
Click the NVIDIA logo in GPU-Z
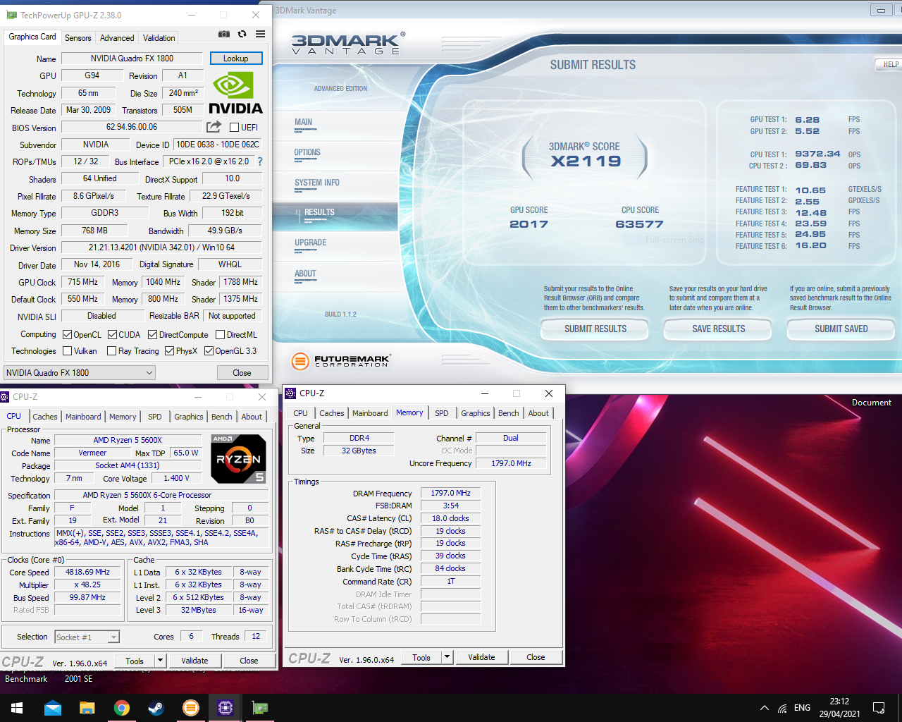point(235,93)
